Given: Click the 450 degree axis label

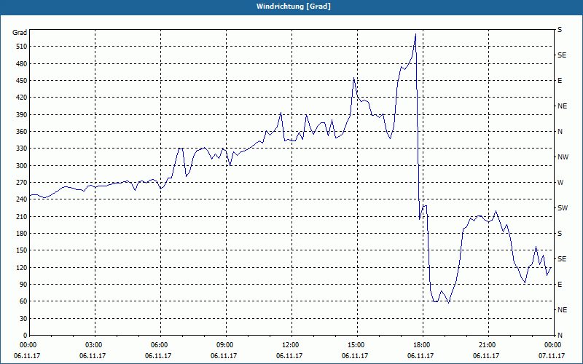Looking at the screenshot, I should tap(23, 81).
